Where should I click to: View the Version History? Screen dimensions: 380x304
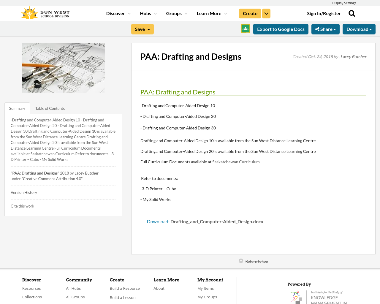click(24, 192)
